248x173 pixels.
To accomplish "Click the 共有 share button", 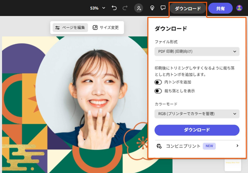I will pyautogui.click(x=220, y=8).
